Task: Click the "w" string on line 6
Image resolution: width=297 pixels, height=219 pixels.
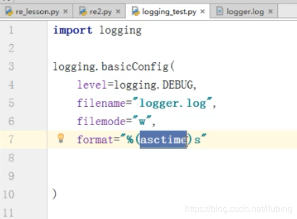Action: tap(142, 121)
